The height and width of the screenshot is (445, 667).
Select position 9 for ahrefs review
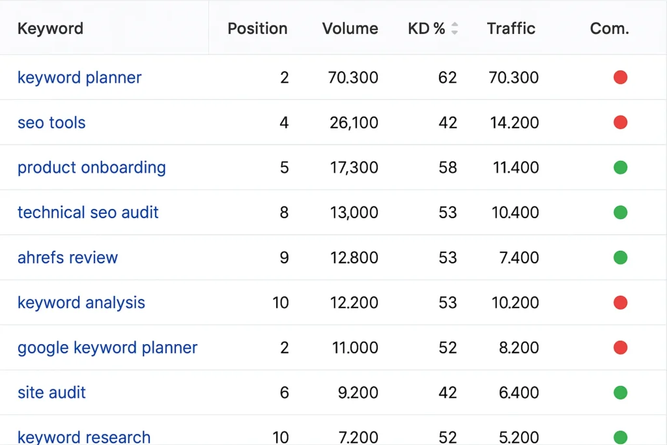tap(284, 257)
